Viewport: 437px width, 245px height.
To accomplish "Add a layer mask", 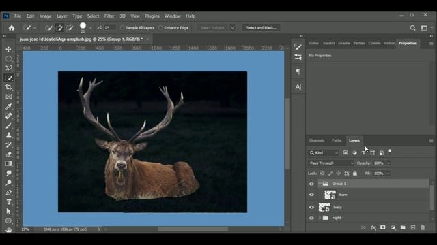I will tap(383, 227).
